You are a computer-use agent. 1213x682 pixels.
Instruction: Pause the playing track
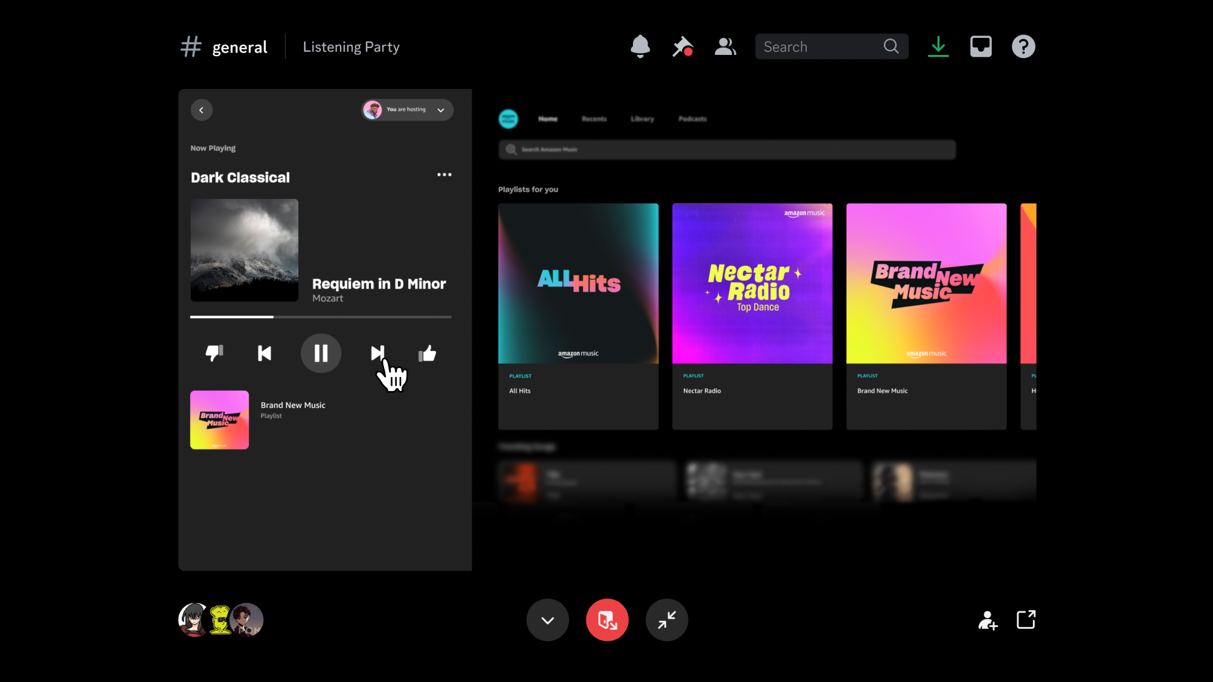coord(321,353)
